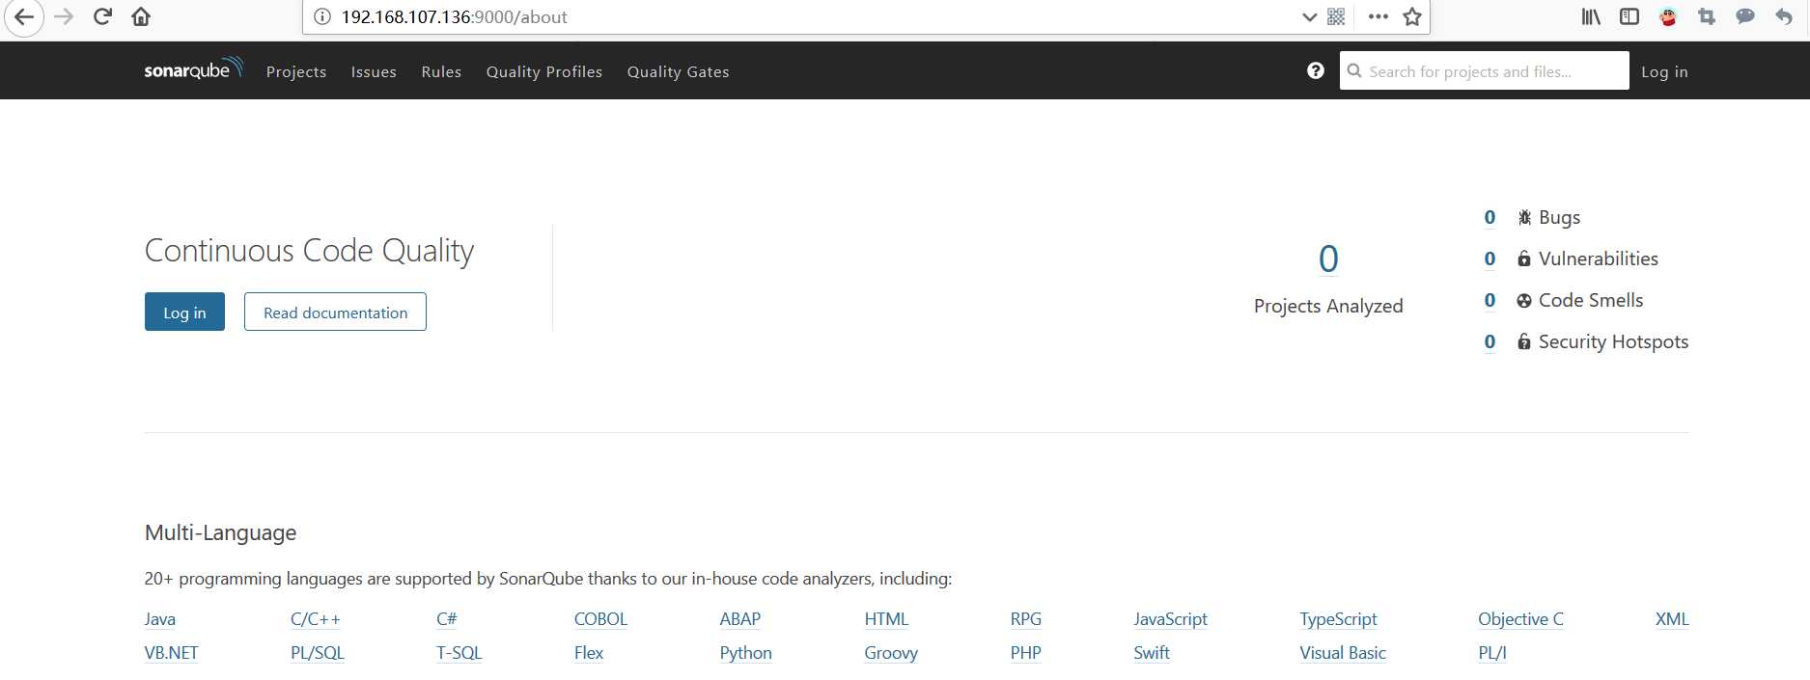Open the Python language link
1810x680 pixels.
746,653
